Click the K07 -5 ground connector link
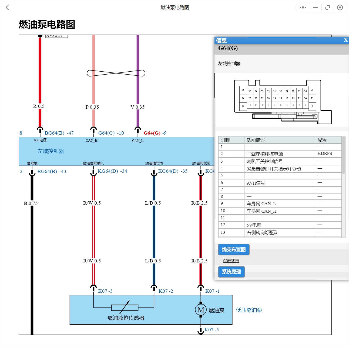This screenshot has height=347, width=349. pyautogui.click(x=211, y=330)
